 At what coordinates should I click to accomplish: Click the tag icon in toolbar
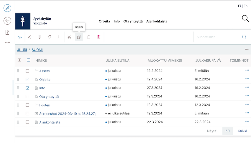coord(49,37)
